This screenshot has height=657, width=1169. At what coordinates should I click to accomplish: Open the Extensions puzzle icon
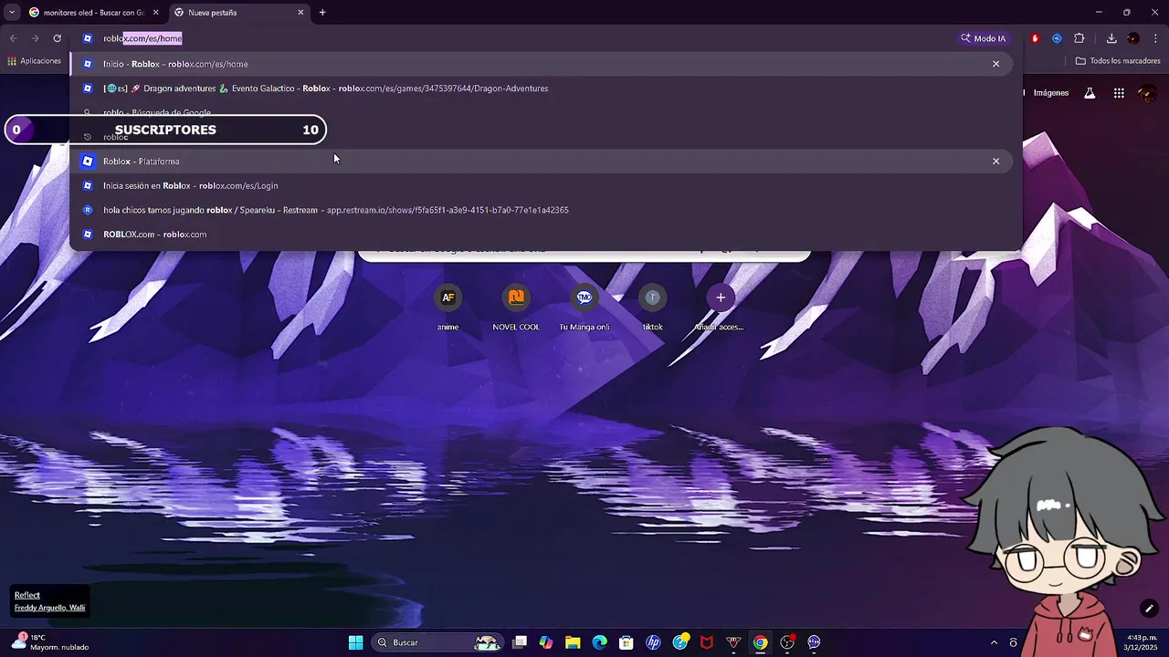pos(1079,38)
